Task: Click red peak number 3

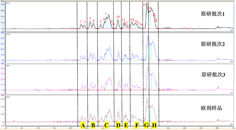Action: [90, 18]
